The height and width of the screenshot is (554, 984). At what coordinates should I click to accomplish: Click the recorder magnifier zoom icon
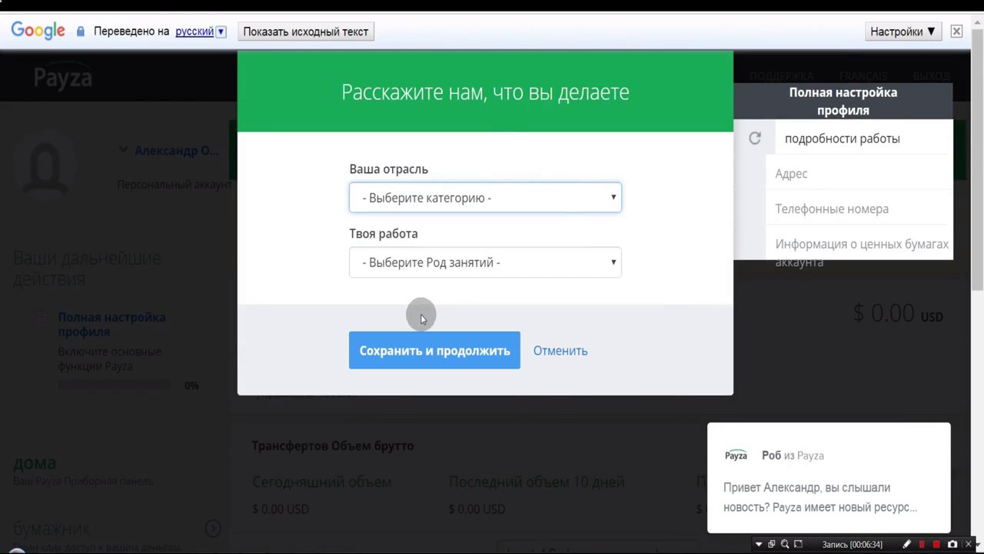pyautogui.click(x=785, y=544)
